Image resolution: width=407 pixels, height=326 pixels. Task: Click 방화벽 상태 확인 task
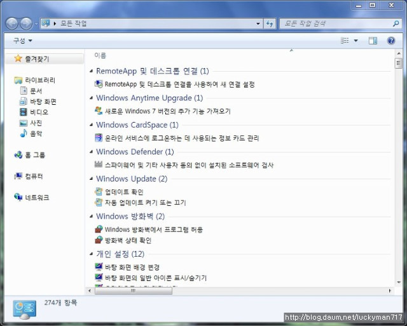[x=128, y=240]
